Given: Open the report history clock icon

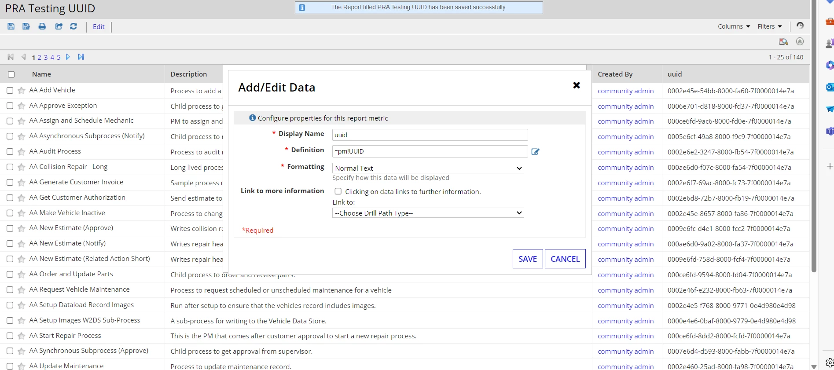Looking at the screenshot, I should pyautogui.click(x=800, y=26).
